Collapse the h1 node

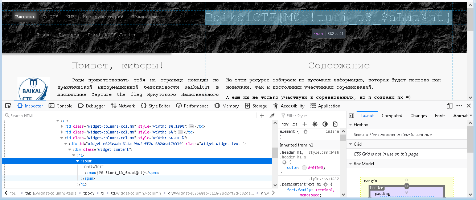coord(74,156)
